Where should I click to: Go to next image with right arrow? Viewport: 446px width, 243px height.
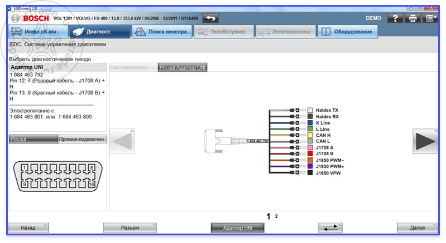[425, 141]
